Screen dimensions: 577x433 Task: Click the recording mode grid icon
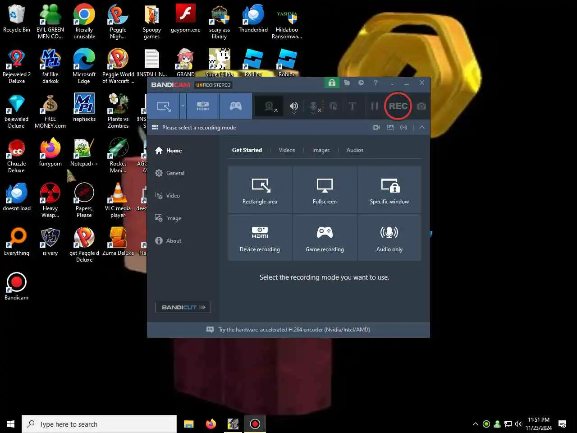coord(155,128)
